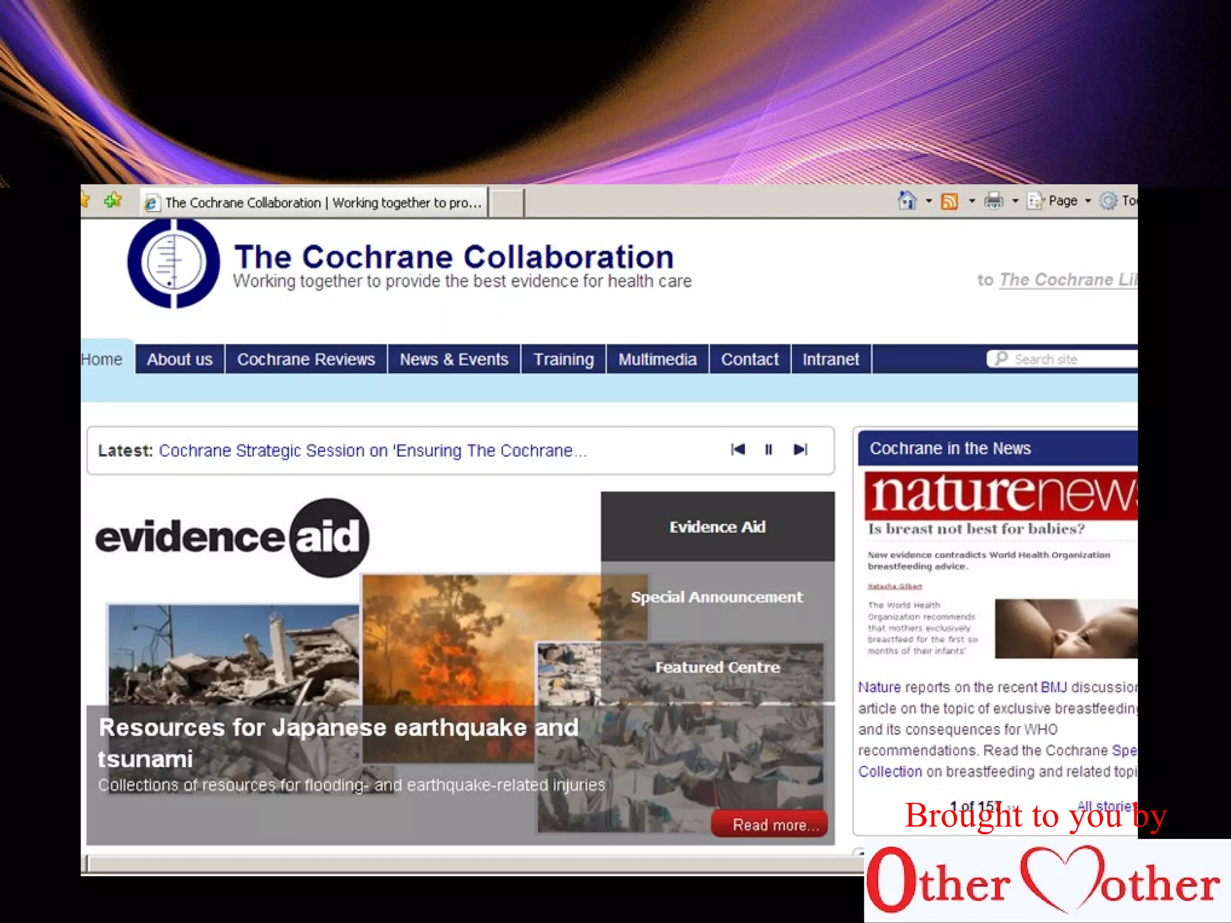Click the Add to Favorites star icon

tap(112, 200)
